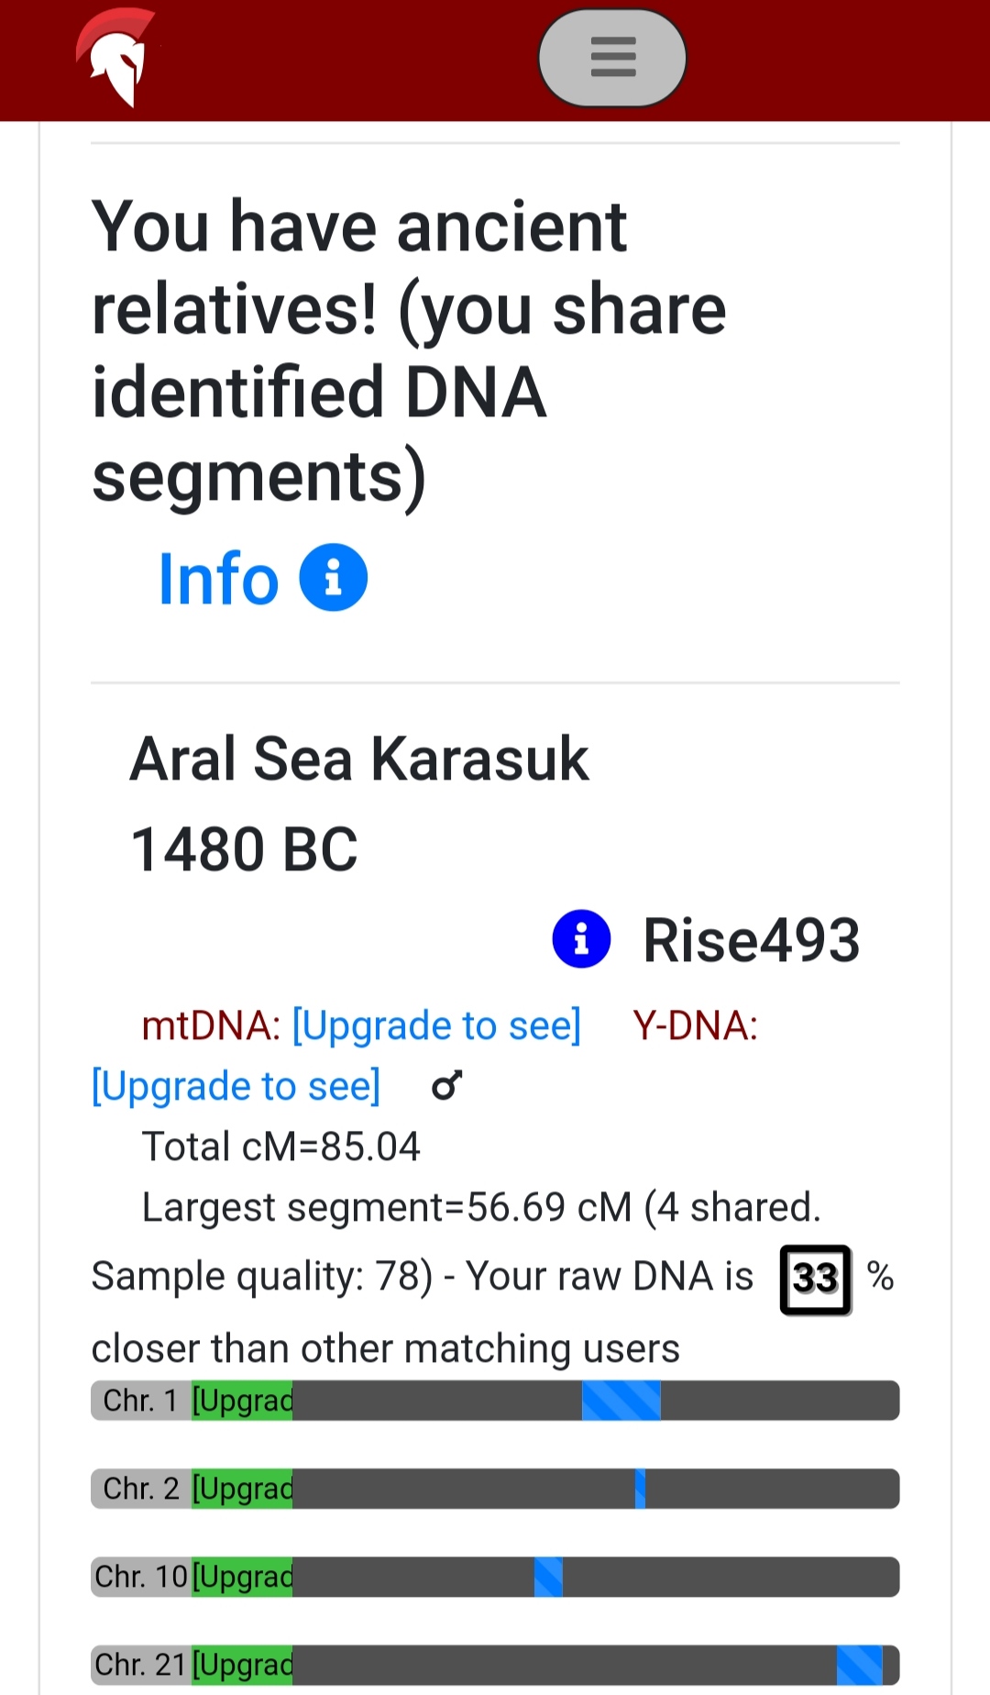The width and height of the screenshot is (990, 1695).
Task: Click the info icon beside Rise493
Action: [581, 939]
